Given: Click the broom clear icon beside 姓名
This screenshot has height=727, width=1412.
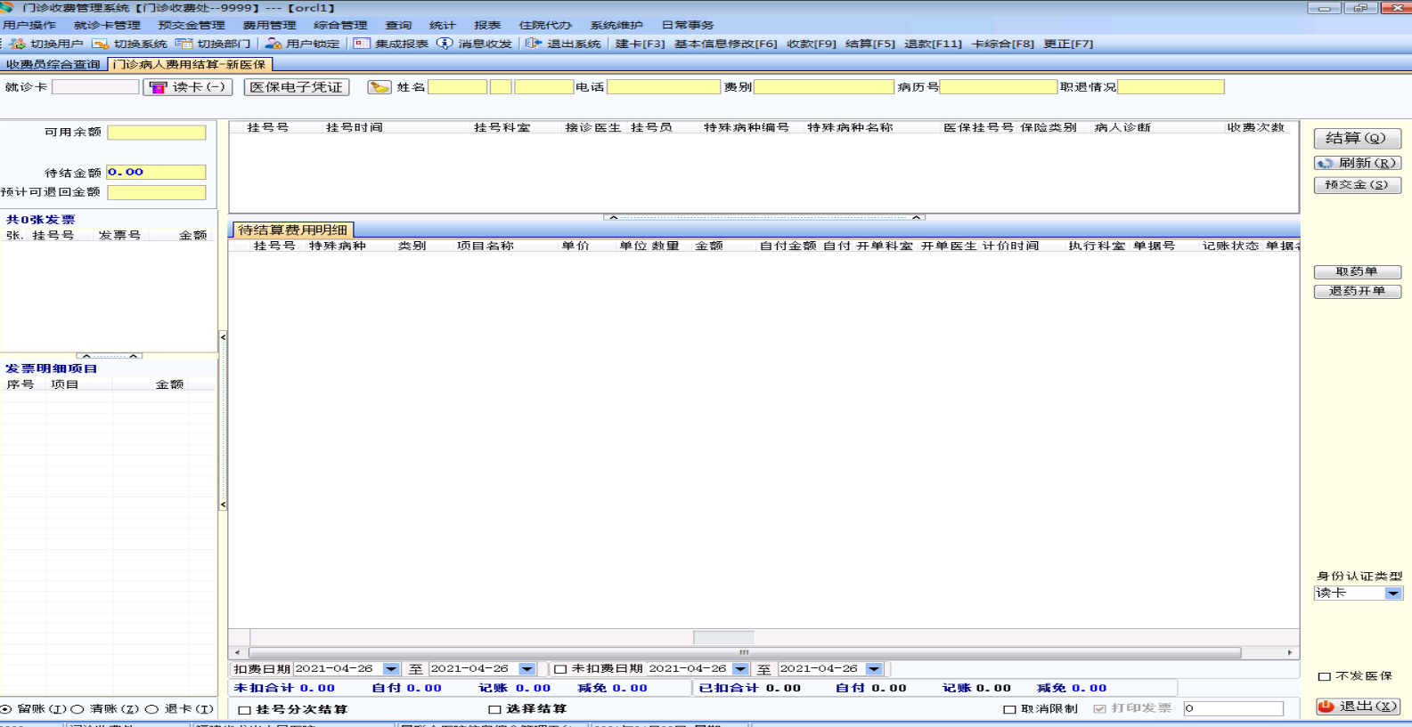Looking at the screenshot, I should pyautogui.click(x=380, y=87).
